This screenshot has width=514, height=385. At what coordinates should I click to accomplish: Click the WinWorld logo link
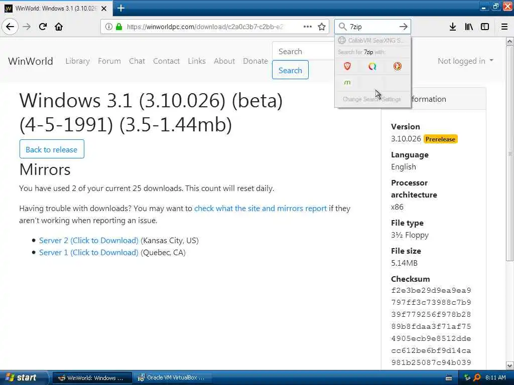coord(31,61)
